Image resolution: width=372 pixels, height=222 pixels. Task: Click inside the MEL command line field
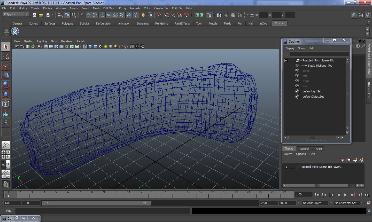point(103,211)
